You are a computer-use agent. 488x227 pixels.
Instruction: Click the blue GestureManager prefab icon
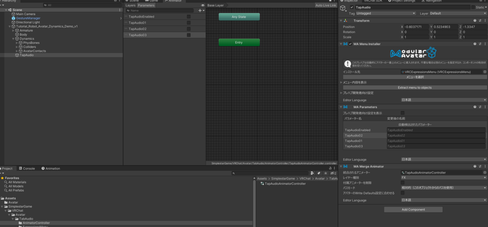[x=13, y=18]
